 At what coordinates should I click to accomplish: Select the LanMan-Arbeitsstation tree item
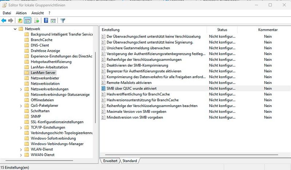click(49, 67)
